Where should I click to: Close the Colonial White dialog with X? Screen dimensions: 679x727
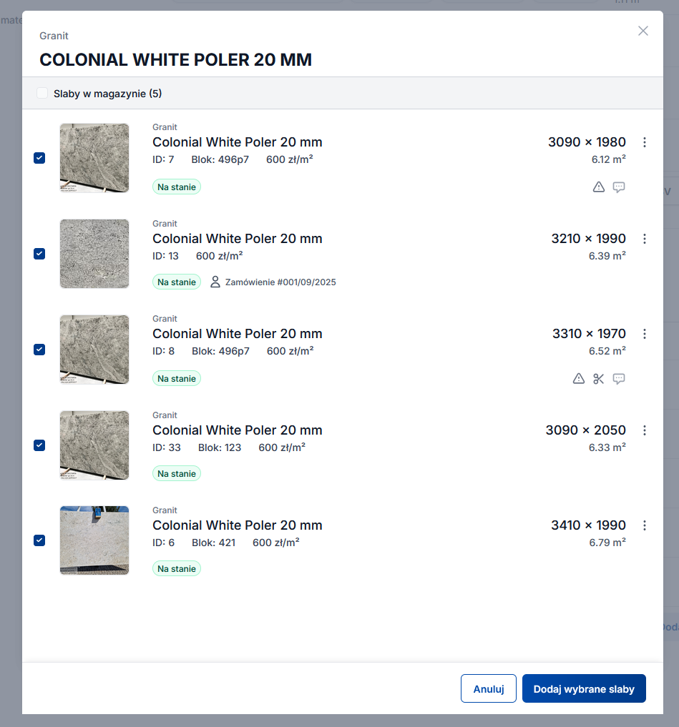click(x=643, y=31)
